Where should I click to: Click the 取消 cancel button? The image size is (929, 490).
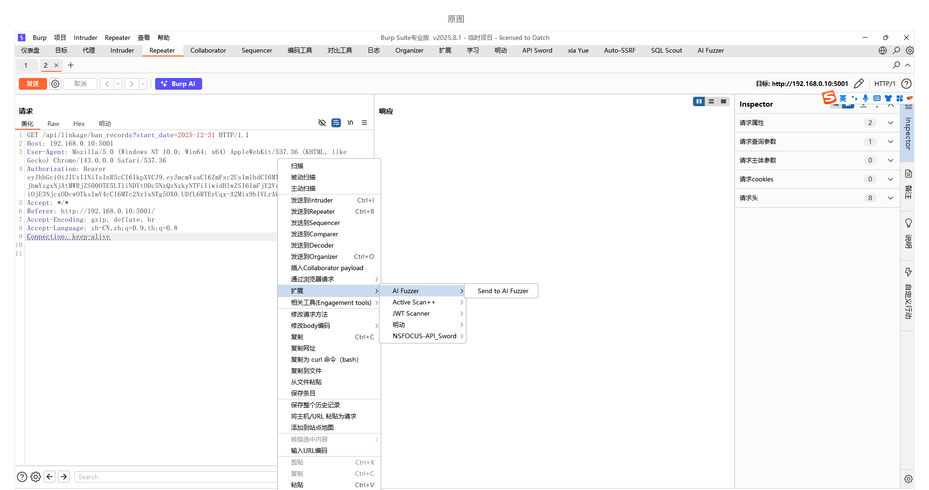click(x=80, y=84)
